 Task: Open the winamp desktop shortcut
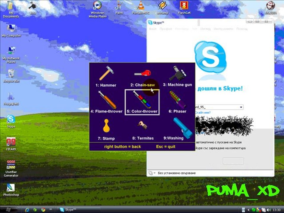[x=162, y=8]
